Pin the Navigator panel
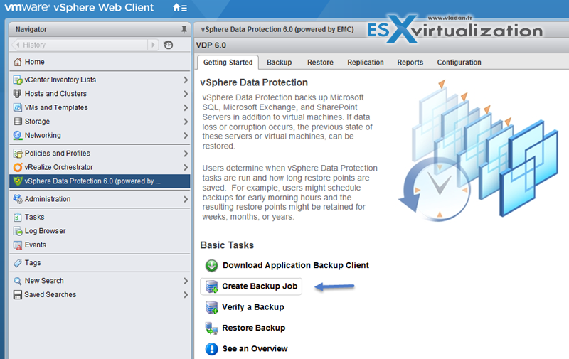The height and width of the screenshot is (359, 569). [184, 29]
